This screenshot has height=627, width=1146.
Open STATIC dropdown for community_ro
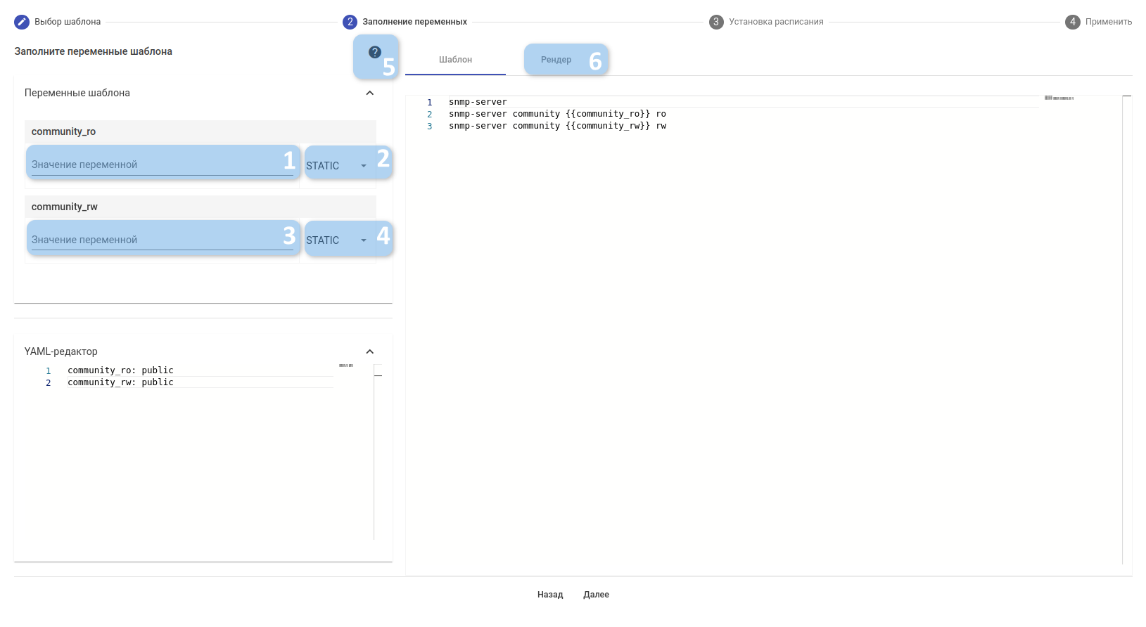(x=337, y=165)
